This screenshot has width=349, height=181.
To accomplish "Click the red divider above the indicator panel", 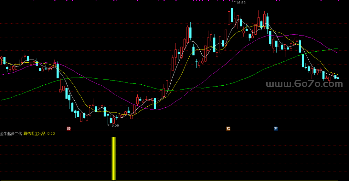I will [174, 131].
